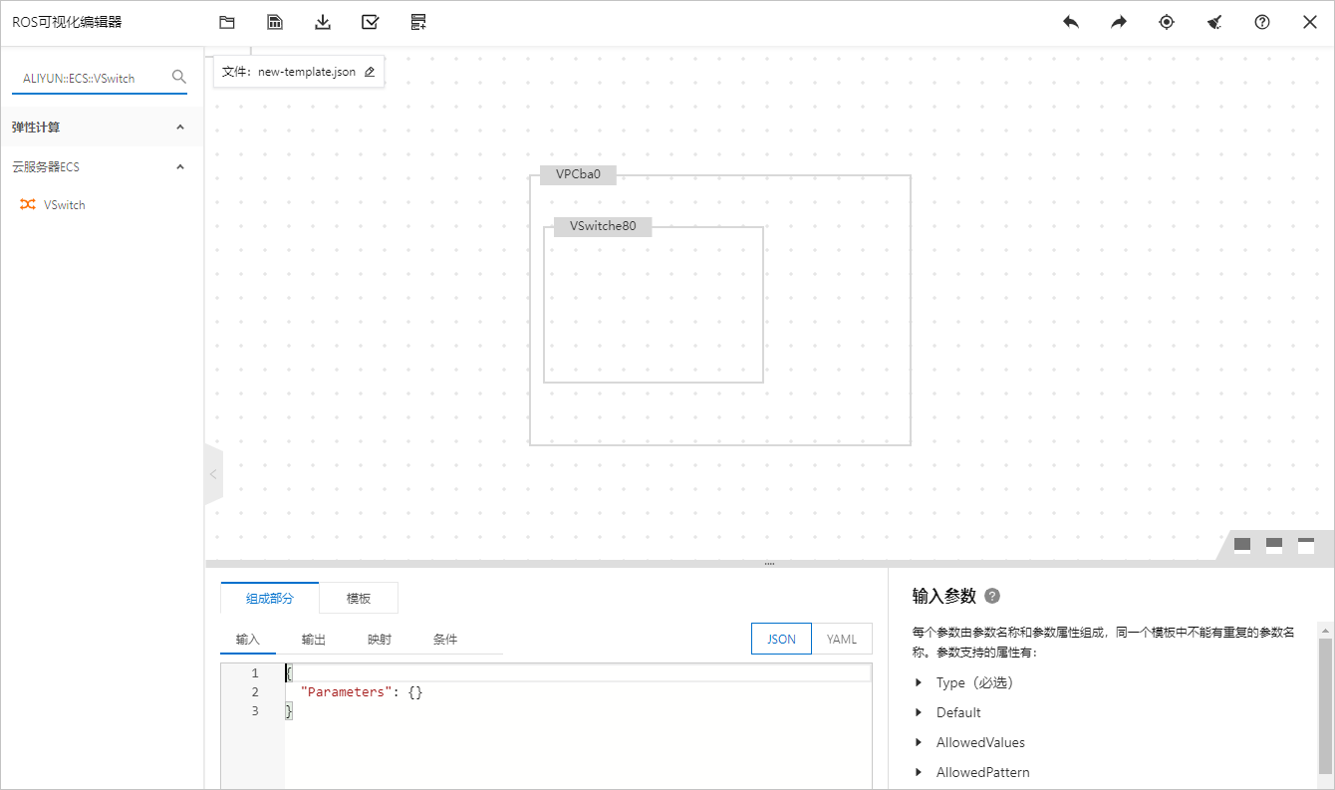
Task: Collapse the left sidebar with the arrow handle
Action: 213,474
